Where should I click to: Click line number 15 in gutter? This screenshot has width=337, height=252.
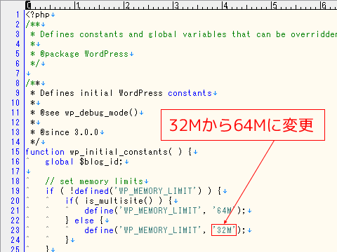click(15, 152)
